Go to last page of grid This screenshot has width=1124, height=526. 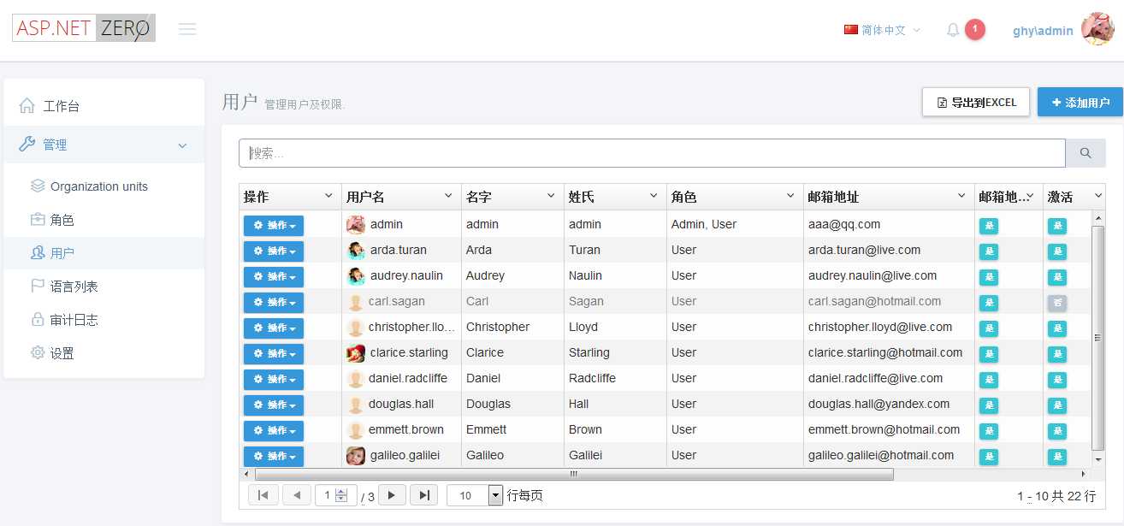tap(424, 495)
